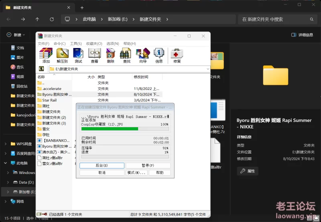Image resolution: width=321 pixels, height=222 pixels.
Task: Click the Documents (文档) sidebar icon
Action: click(13, 48)
